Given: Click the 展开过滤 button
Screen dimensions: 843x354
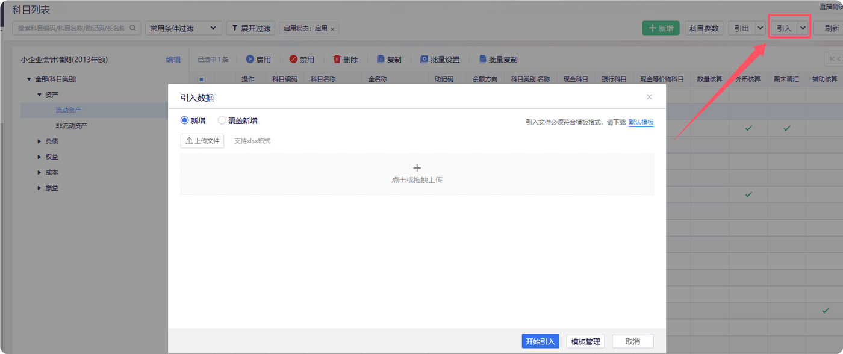Looking at the screenshot, I should pos(250,28).
